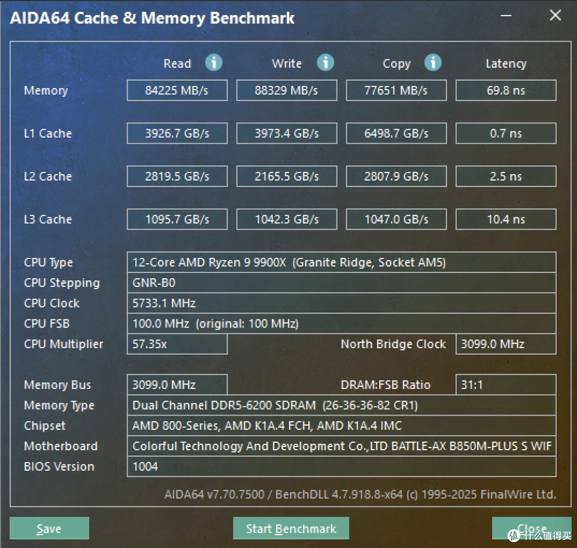Save the benchmark results

point(49,528)
